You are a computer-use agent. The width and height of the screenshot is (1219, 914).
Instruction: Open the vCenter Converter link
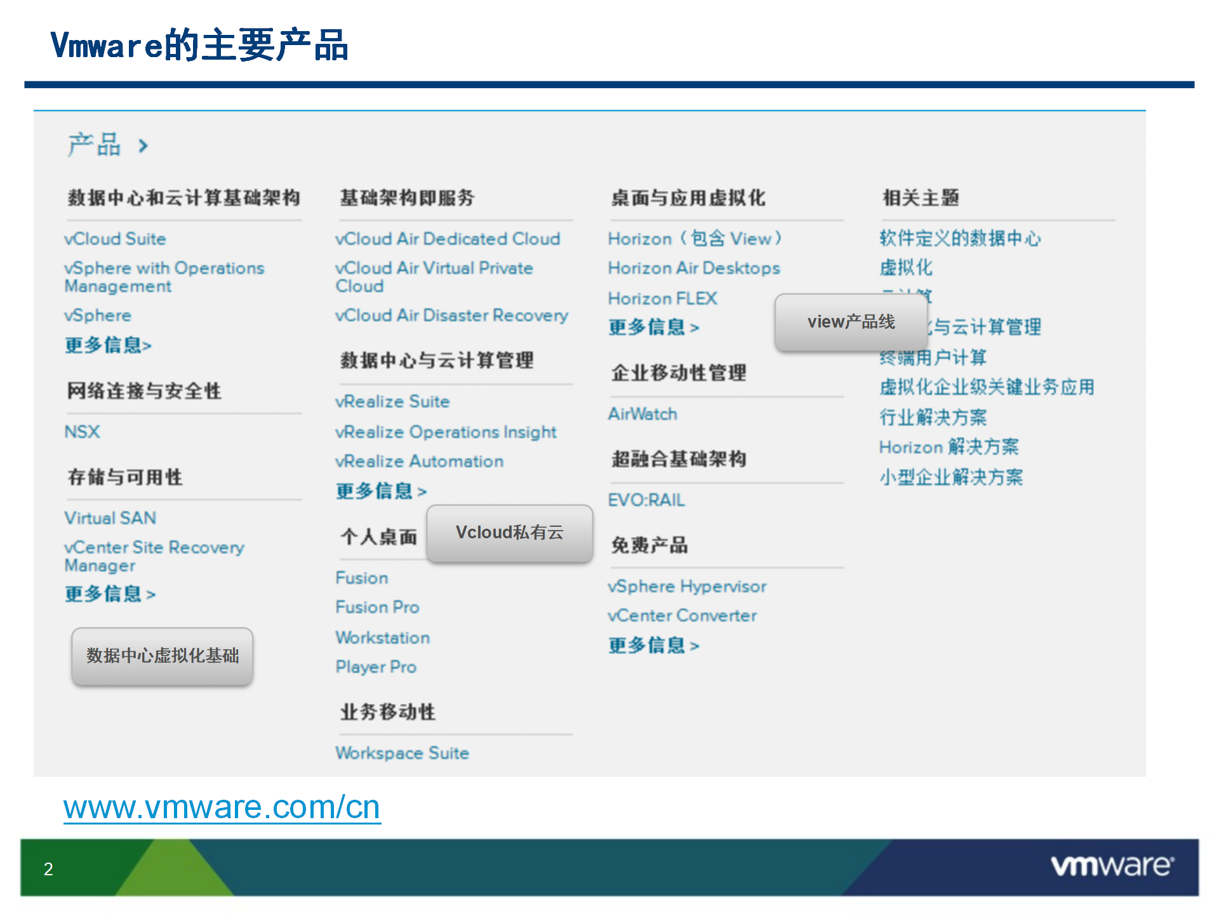[682, 616]
